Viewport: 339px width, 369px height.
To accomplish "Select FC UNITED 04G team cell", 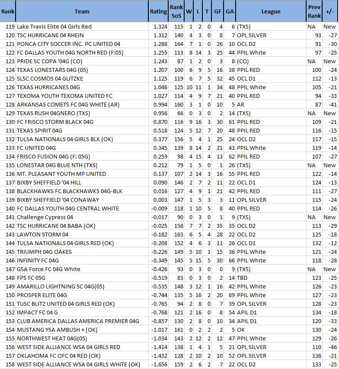I will [x=82, y=148].
